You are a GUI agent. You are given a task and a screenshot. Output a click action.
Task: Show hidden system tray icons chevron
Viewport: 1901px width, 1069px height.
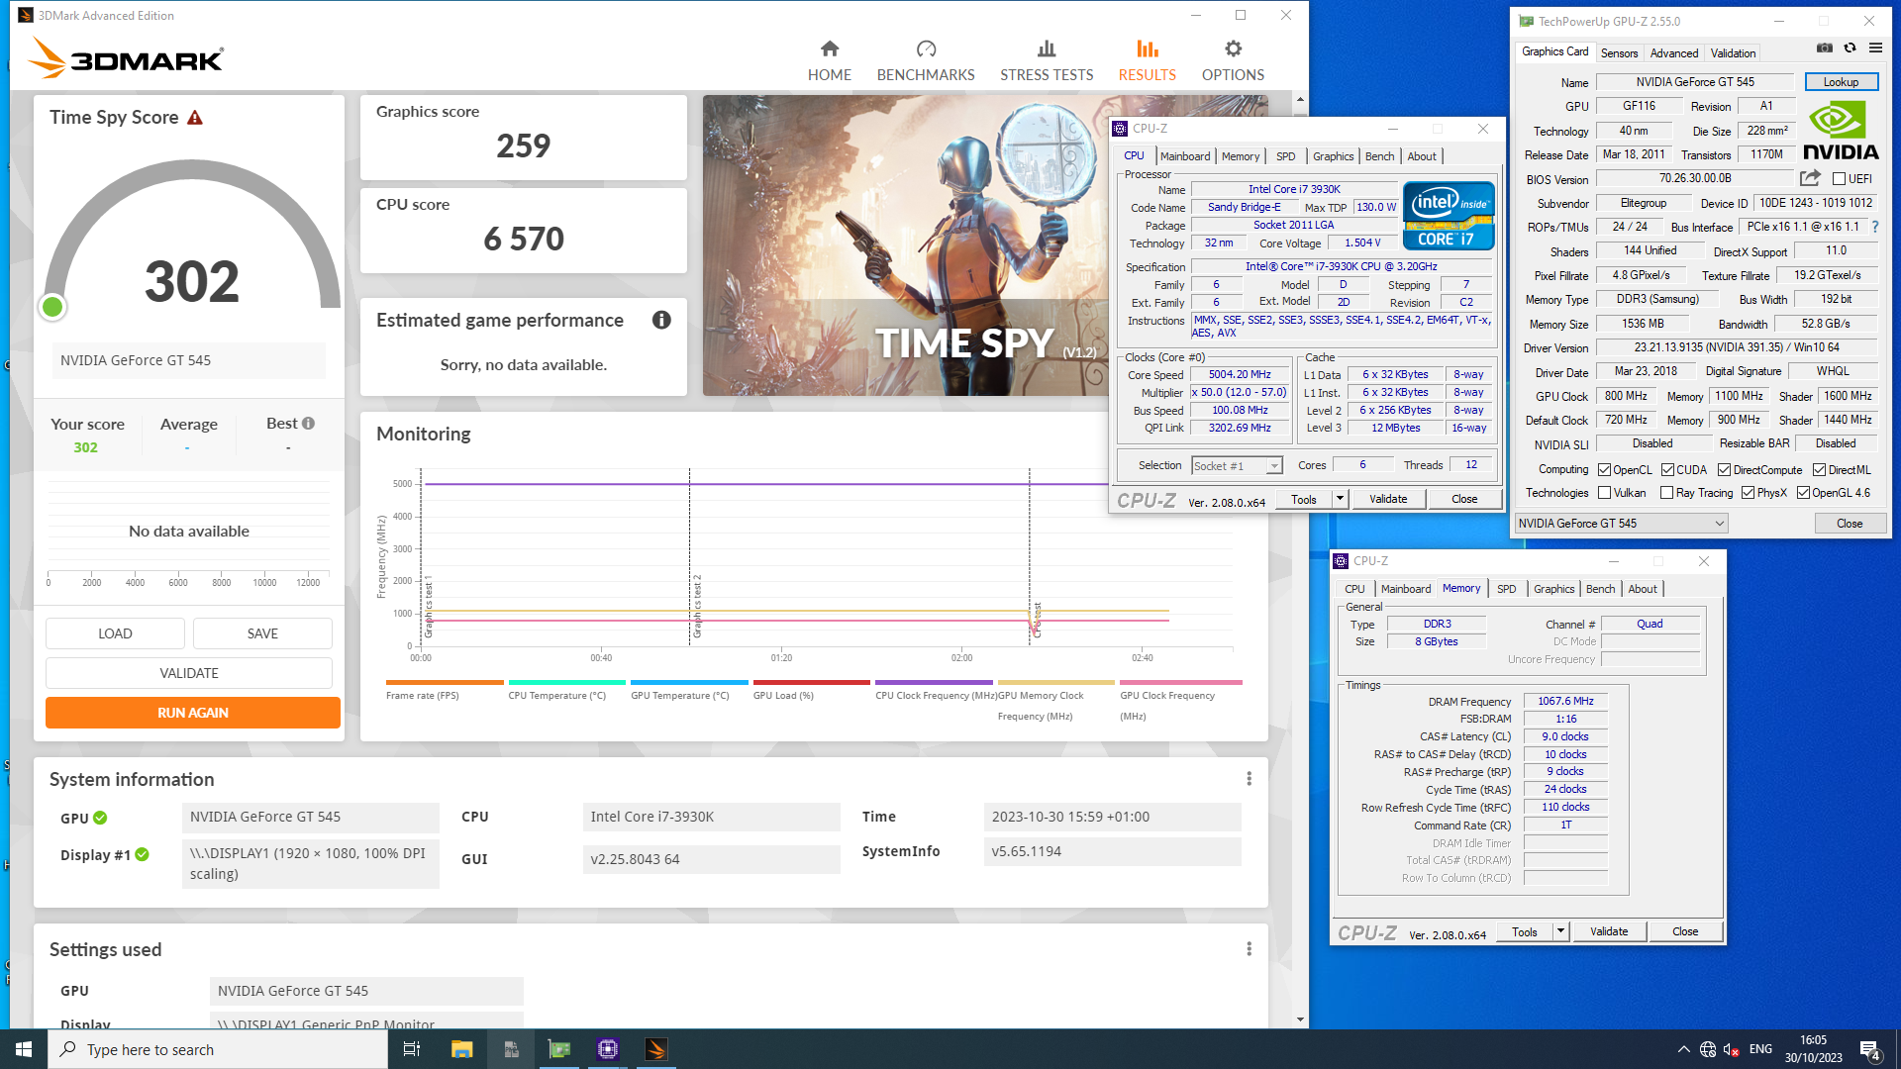(x=1683, y=1049)
